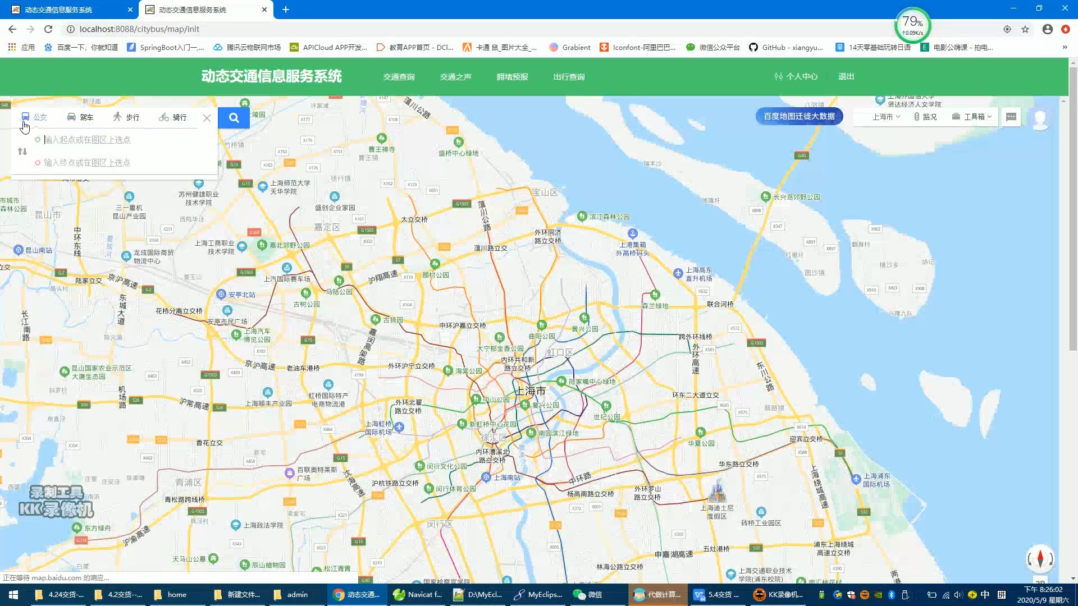
Task: Select the 公交 bus route mode
Action: 34,117
